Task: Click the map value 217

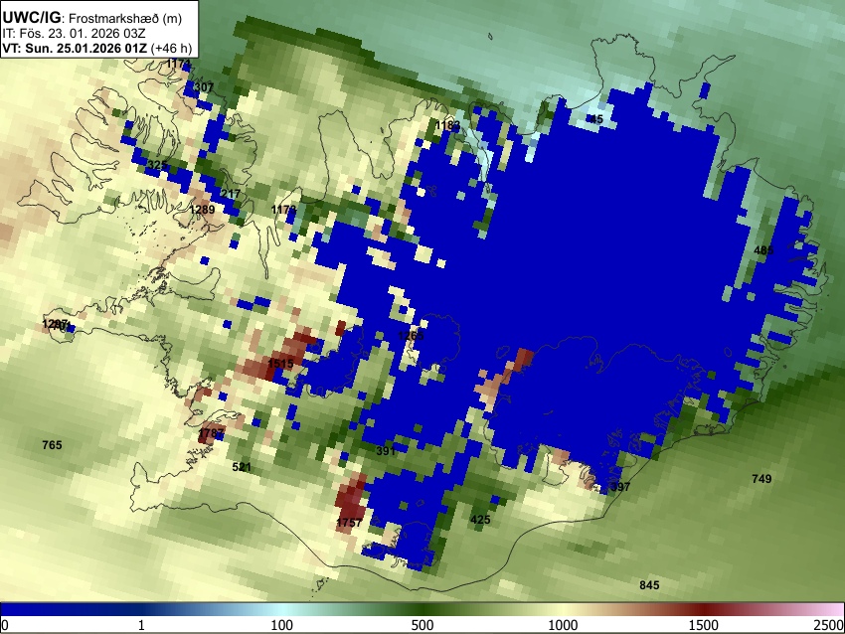Action: tap(231, 194)
